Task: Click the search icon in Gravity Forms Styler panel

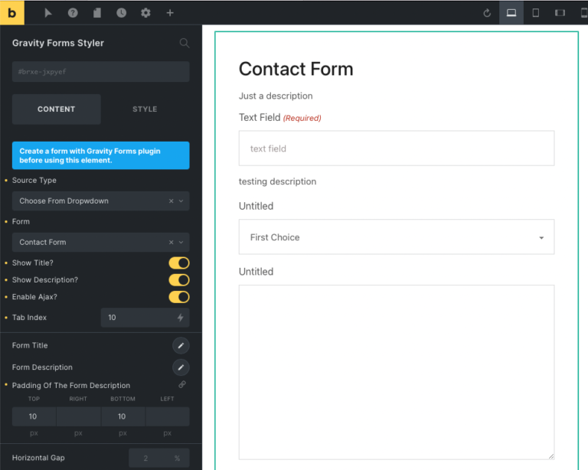Action: pos(184,43)
